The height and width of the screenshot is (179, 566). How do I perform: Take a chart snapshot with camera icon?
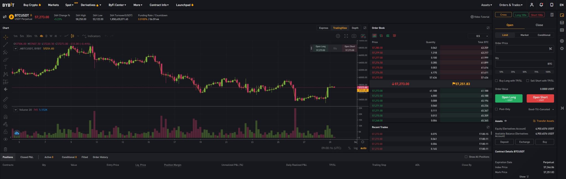coord(354,36)
